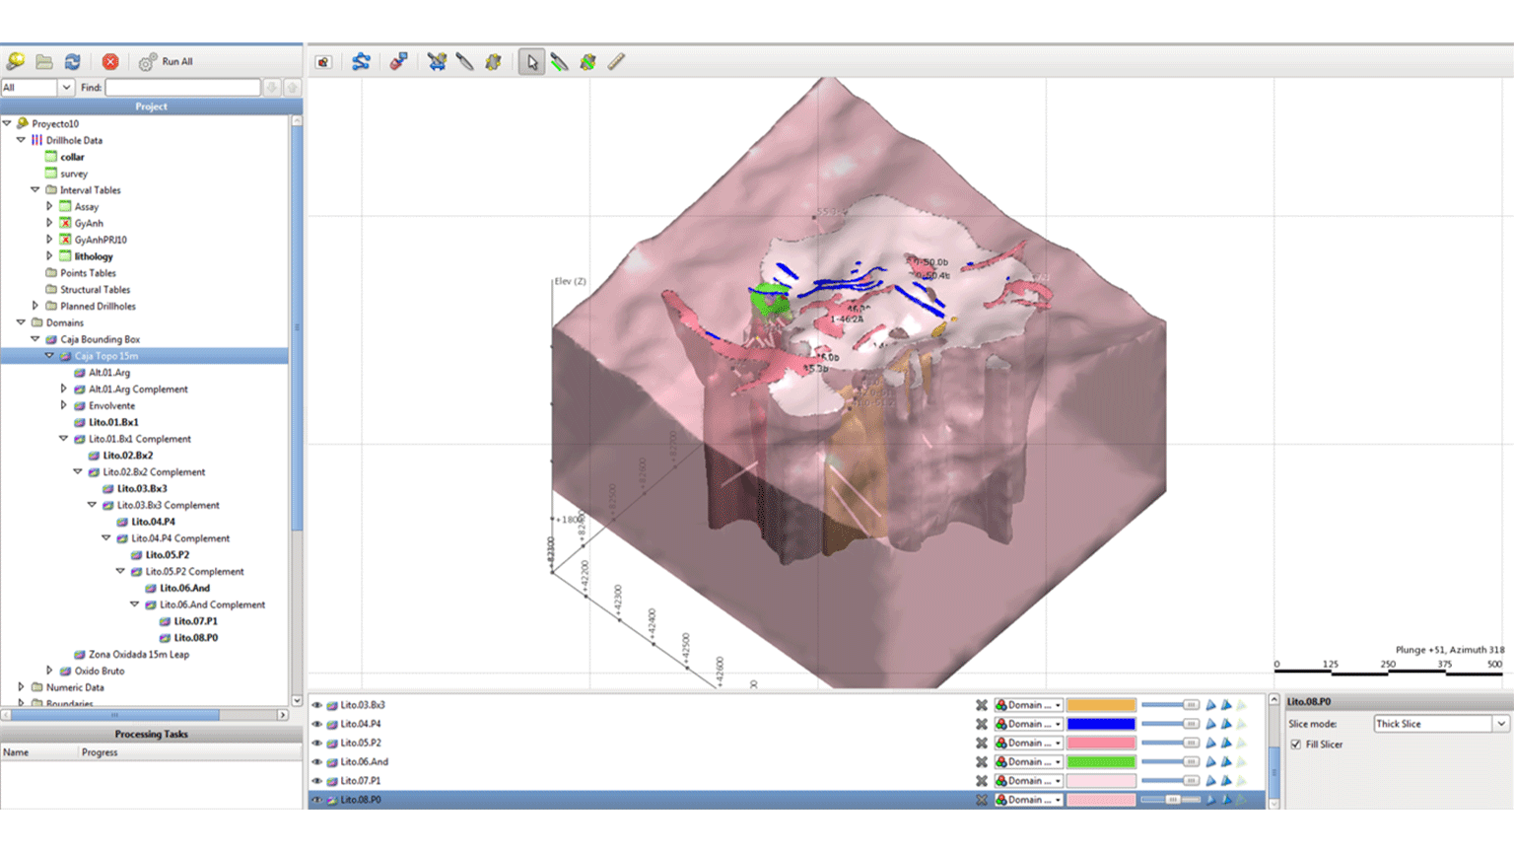Open the Processing Tasks panel header
The image size is (1514, 852).
click(151, 734)
